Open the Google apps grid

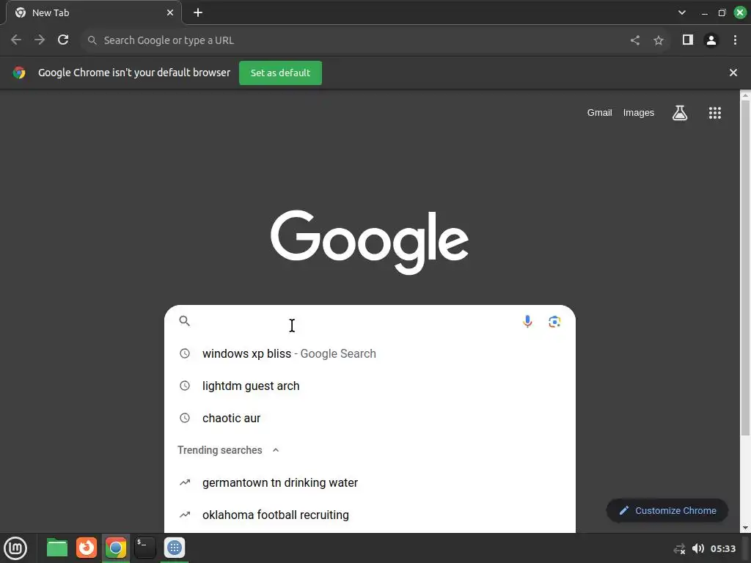click(x=715, y=113)
